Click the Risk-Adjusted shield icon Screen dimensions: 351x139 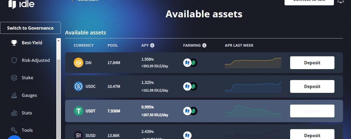(14, 60)
